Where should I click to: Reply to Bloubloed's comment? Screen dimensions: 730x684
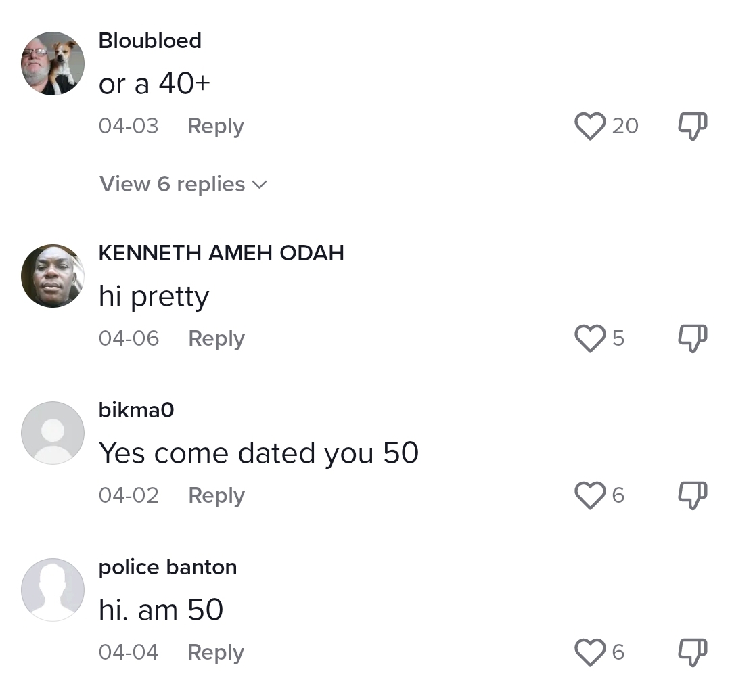[215, 126]
